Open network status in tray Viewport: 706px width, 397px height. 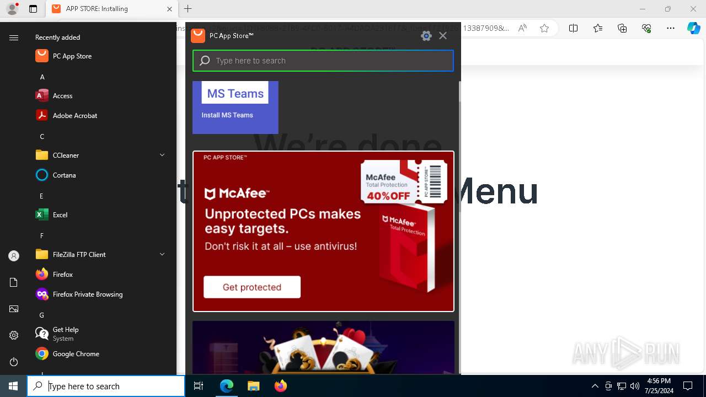(622, 386)
